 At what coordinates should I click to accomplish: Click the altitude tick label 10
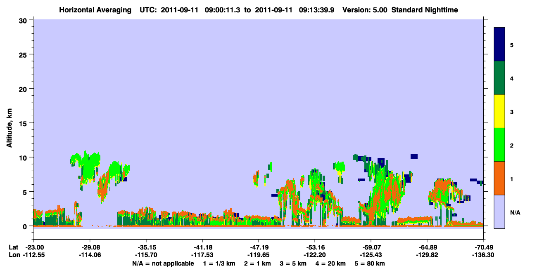coord(24,157)
